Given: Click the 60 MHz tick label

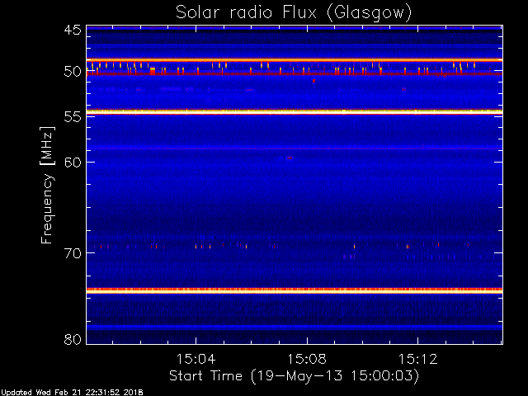Looking at the screenshot, I should 72,162.
